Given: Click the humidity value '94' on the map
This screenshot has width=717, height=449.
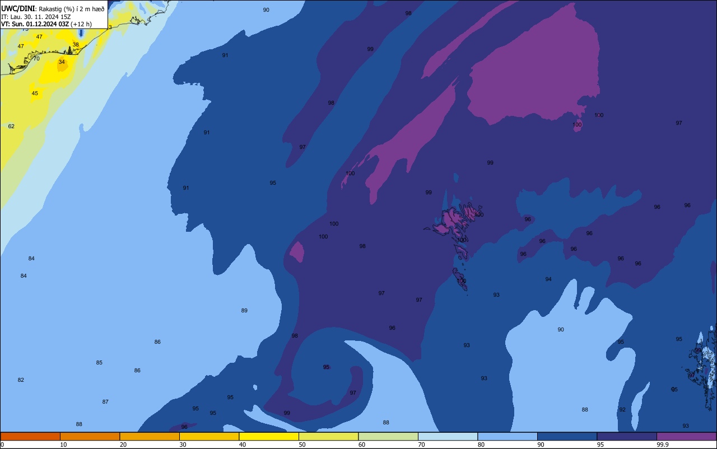Looking at the screenshot, I should pyautogui.click(x=548, y=279).
